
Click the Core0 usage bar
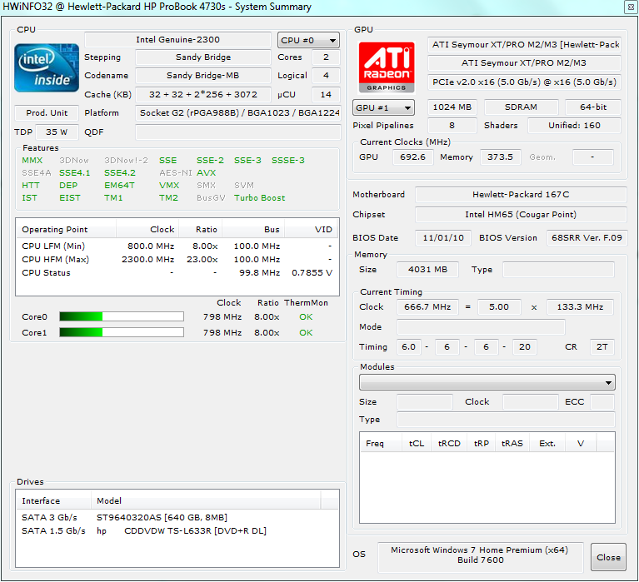(x=122, y=316)
